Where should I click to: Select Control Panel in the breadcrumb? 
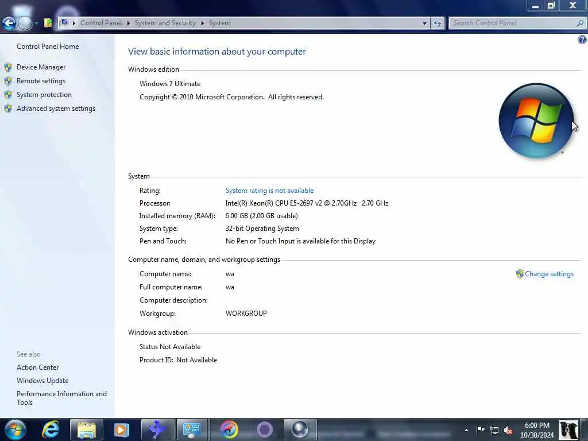coord(101,23)
